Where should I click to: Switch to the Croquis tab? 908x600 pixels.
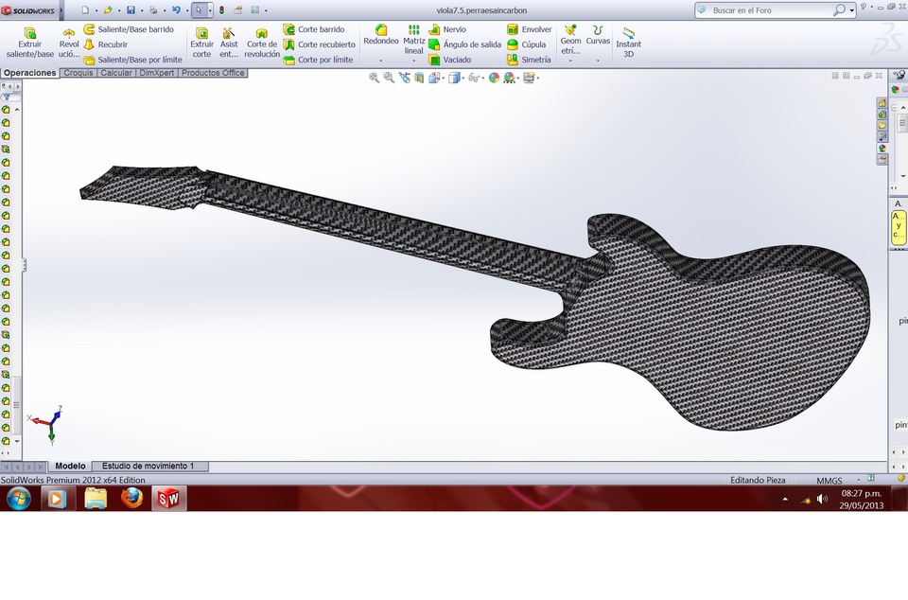79,73
